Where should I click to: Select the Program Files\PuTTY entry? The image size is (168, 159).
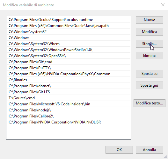69,68
